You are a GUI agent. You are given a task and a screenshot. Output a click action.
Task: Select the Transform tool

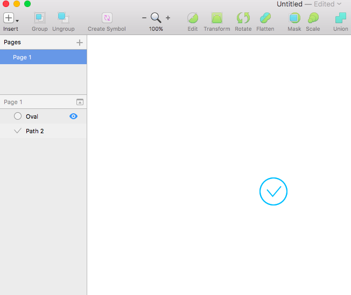[216, 18]
